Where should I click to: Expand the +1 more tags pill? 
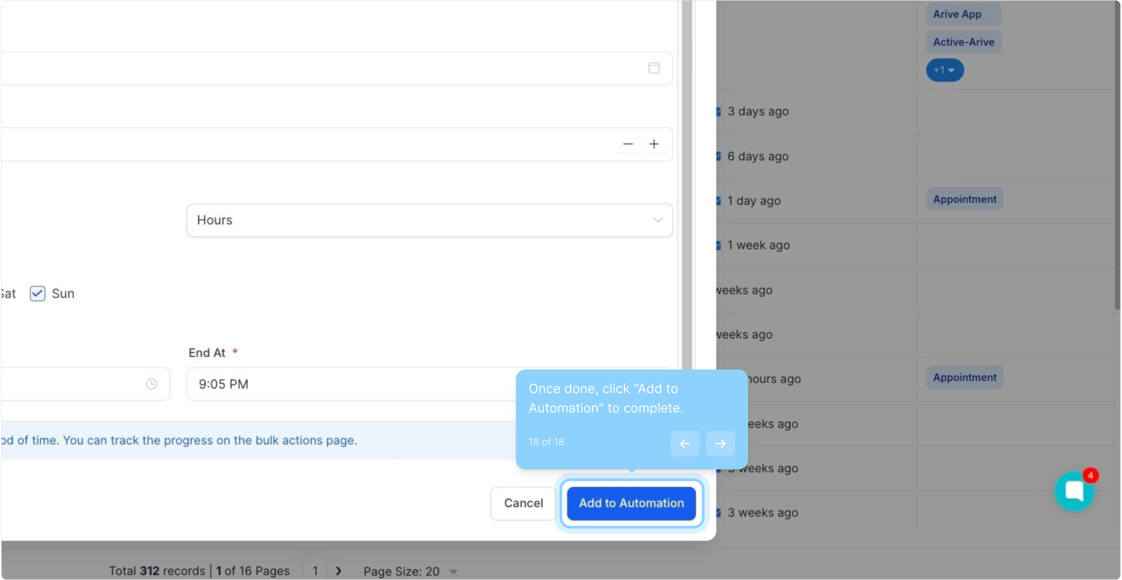[x=944, y=70]
